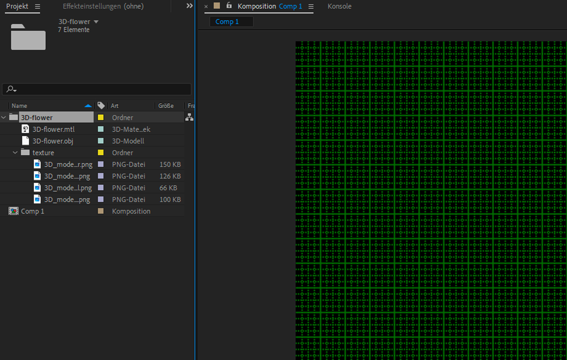The height and width of the screenshot is (360, 567).
Task: Click the 3D-flower.mtl file icon
Action: click(x=26, y=129)
